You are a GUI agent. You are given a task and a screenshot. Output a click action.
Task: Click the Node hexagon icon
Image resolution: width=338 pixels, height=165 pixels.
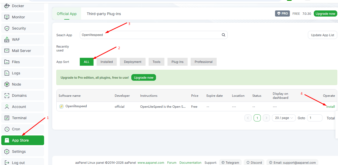click(x=7, y=84)
